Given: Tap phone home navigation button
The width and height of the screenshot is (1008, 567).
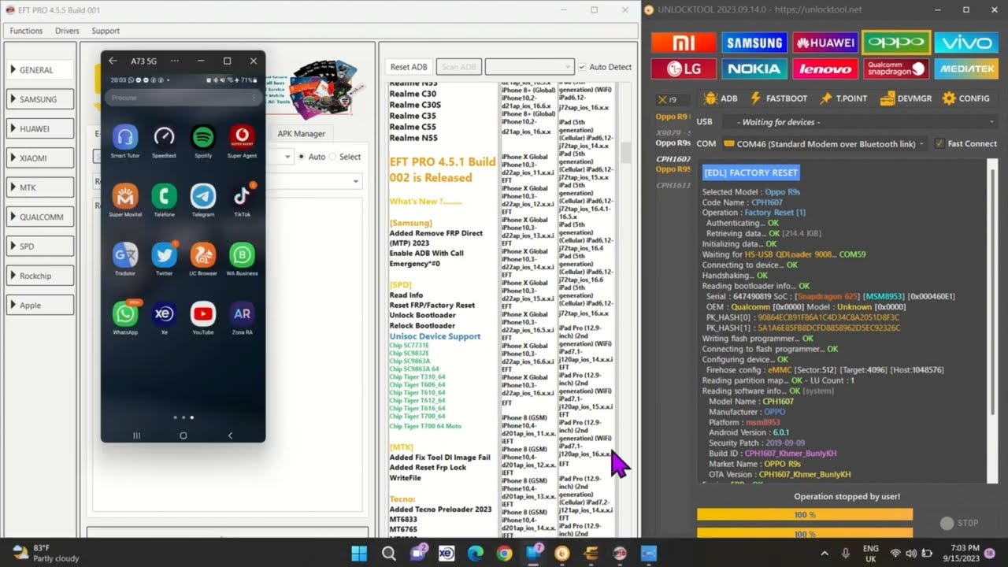Looking at the screenshot, I should [x=183, y=435].
